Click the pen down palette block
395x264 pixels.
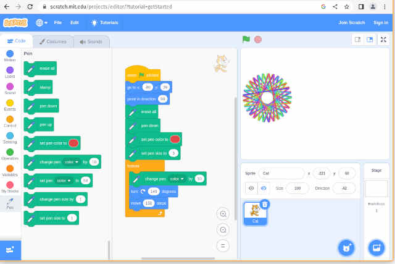tap(41, 106)
